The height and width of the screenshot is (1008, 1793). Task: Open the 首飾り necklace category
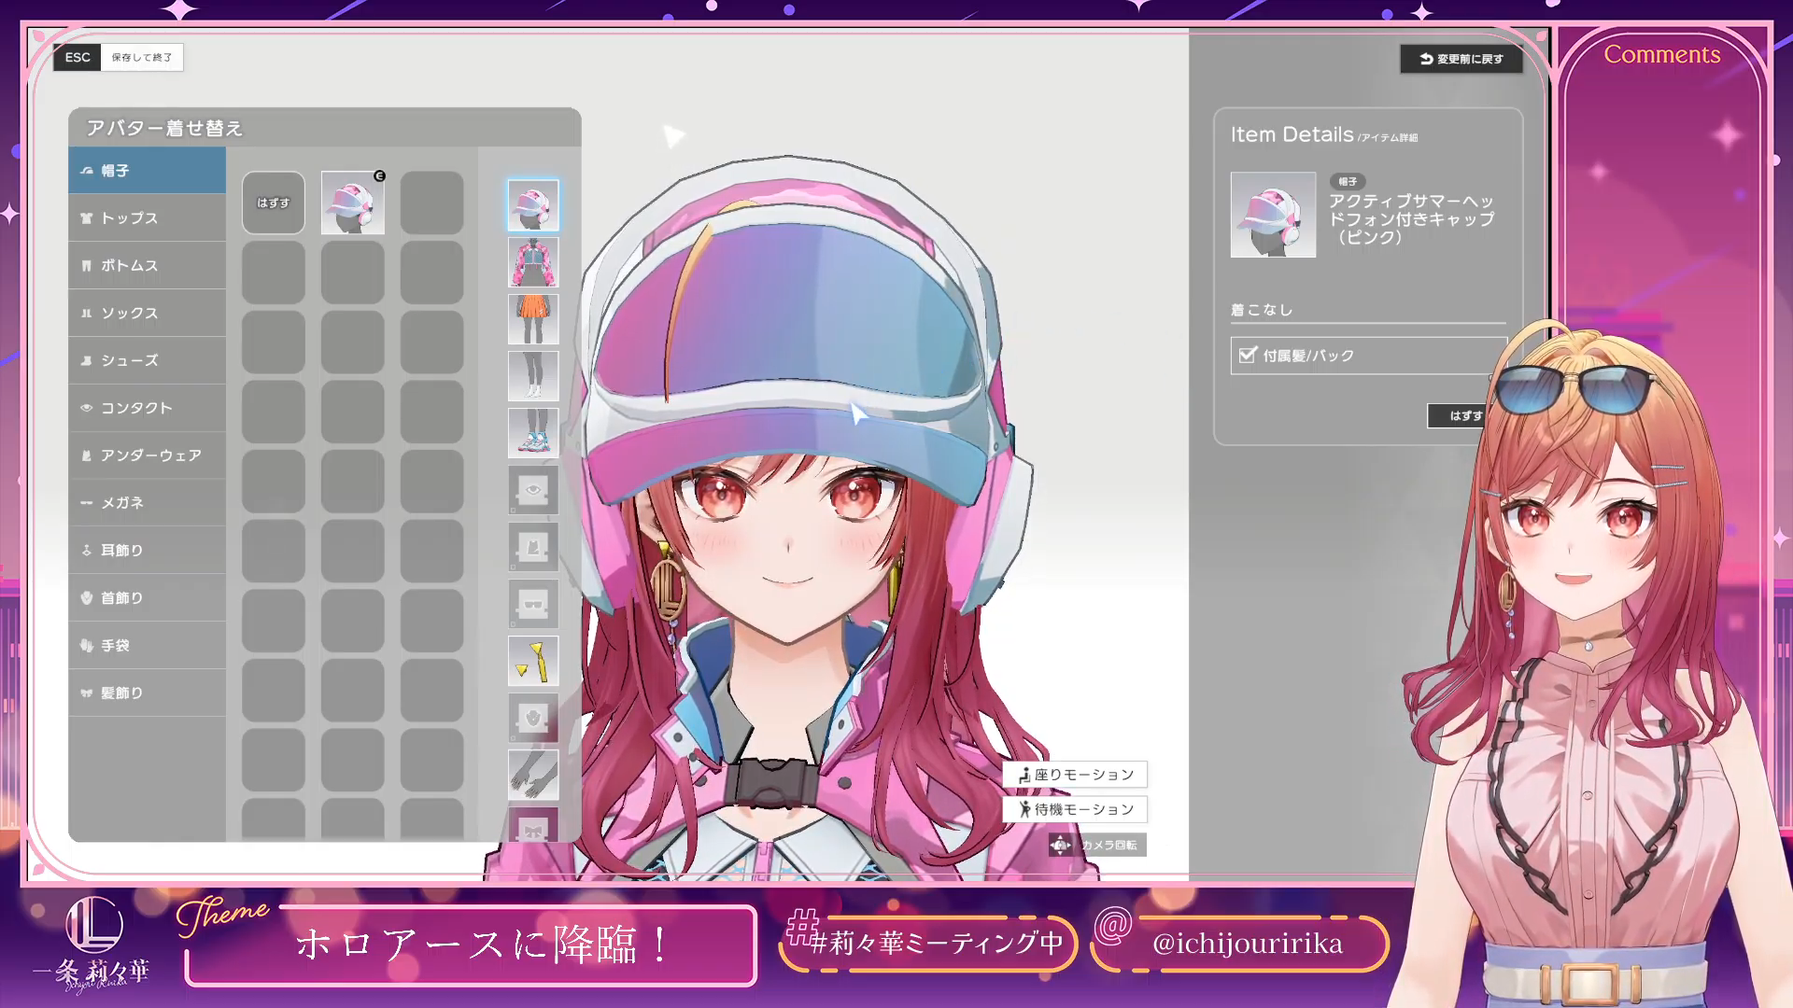point(147,598)
